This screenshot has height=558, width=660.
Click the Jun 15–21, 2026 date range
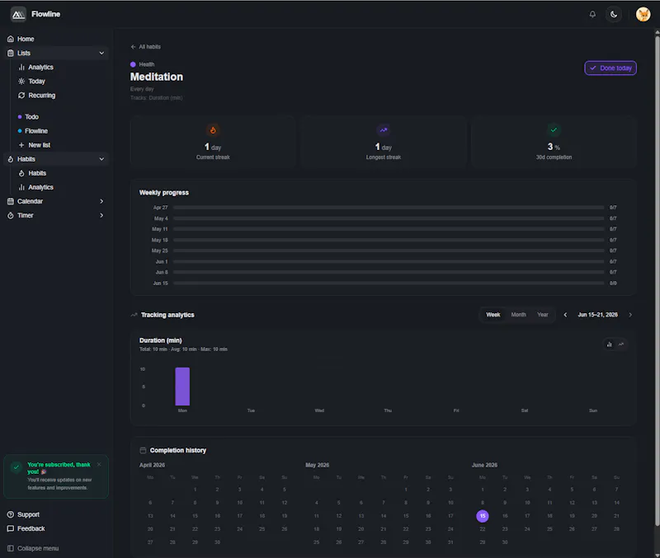(x=597, y=315)
